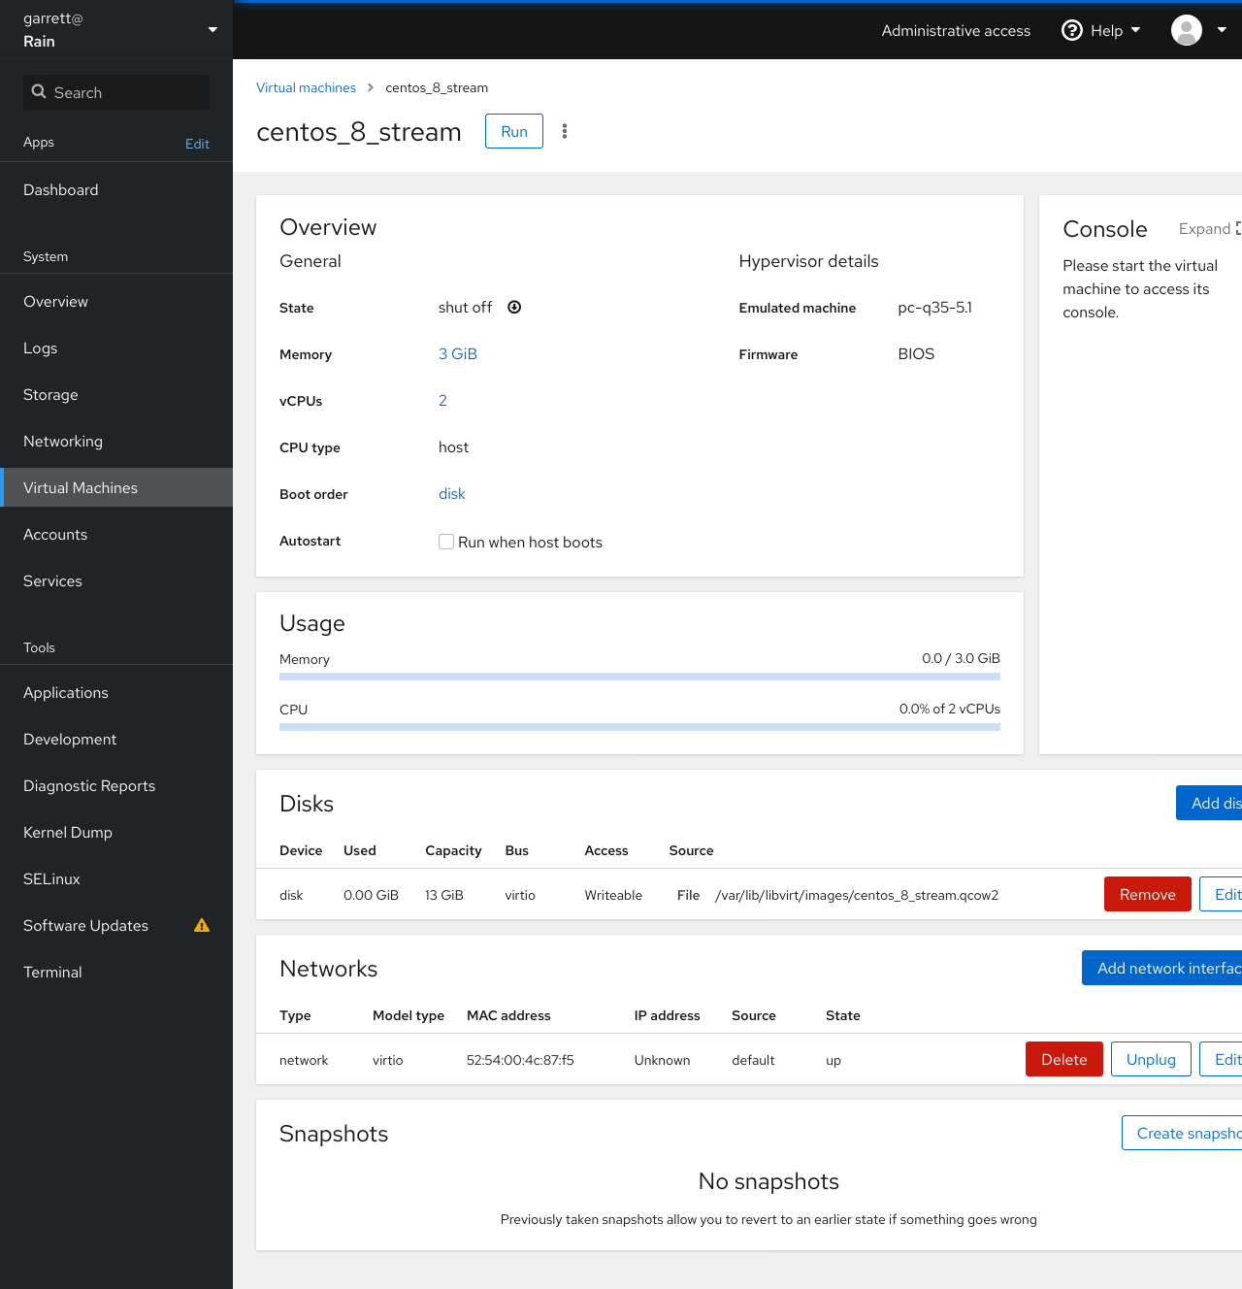The width and height of the screenshot is (1242, 1289).
Task: Open Virtual machines breadcrumb link
Action: click(306, 87)
